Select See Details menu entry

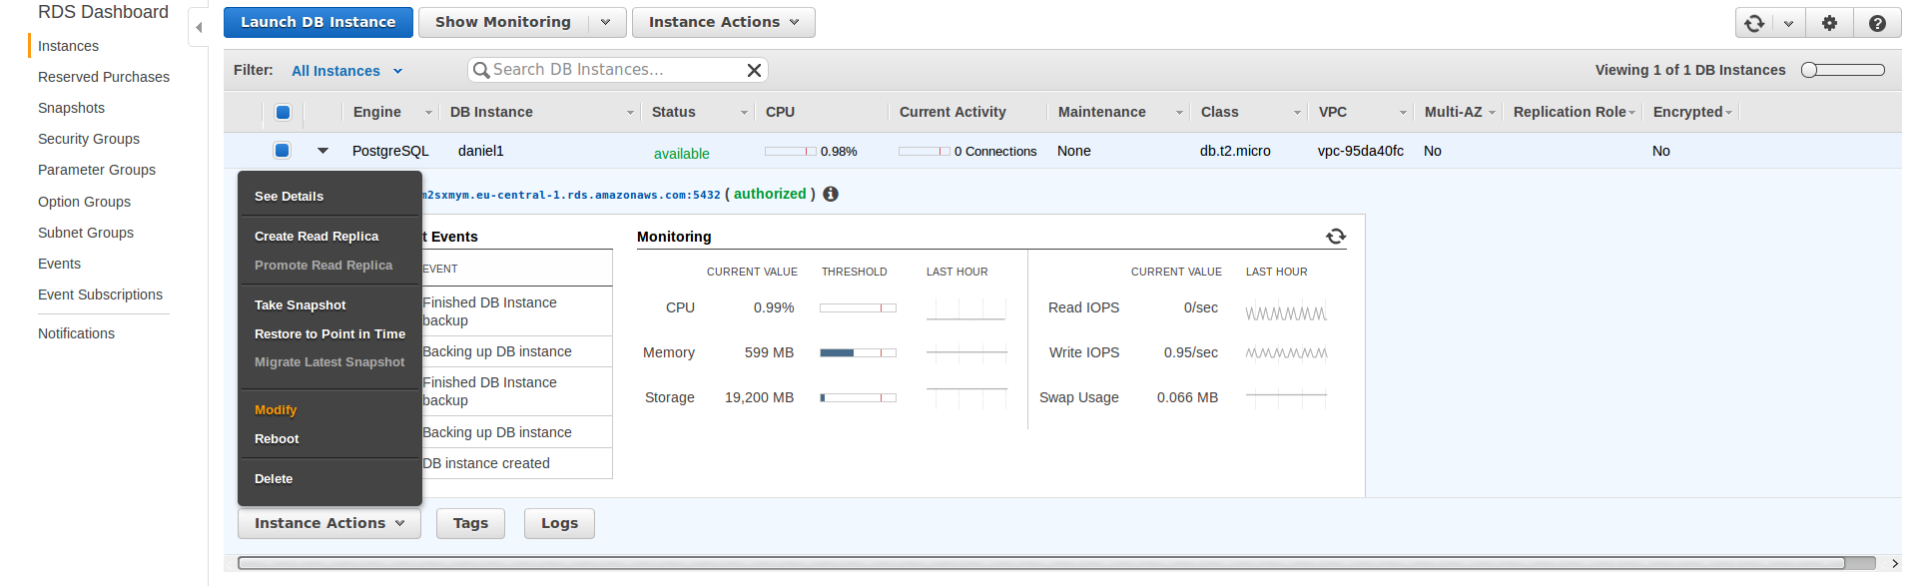coord(289,197)
